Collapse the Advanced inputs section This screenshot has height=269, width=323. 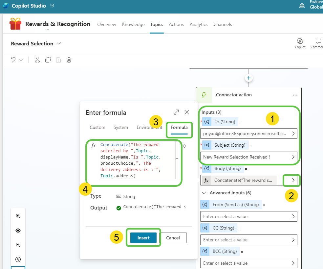coord(204,193)
